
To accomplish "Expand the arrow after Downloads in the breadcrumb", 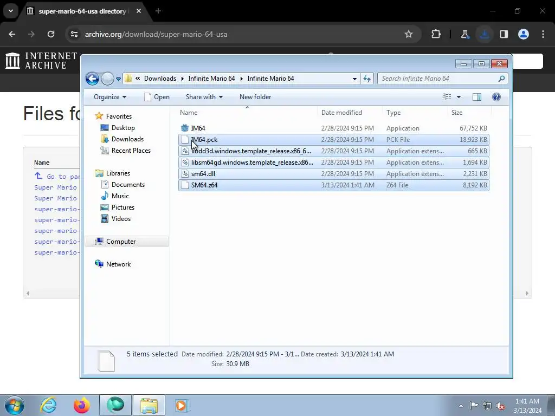I will [x=182, y=79].
